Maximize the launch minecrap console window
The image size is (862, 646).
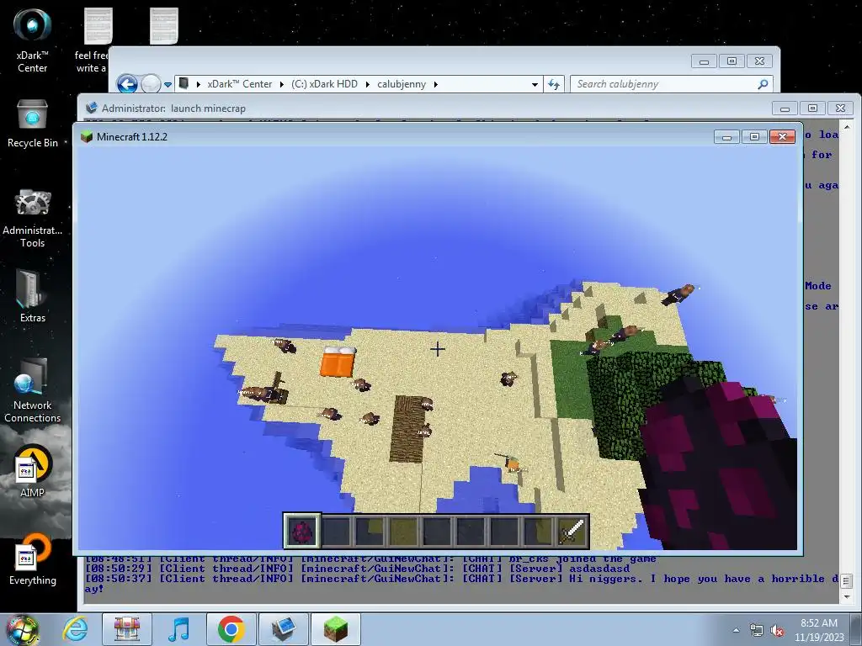coord(812,109)
